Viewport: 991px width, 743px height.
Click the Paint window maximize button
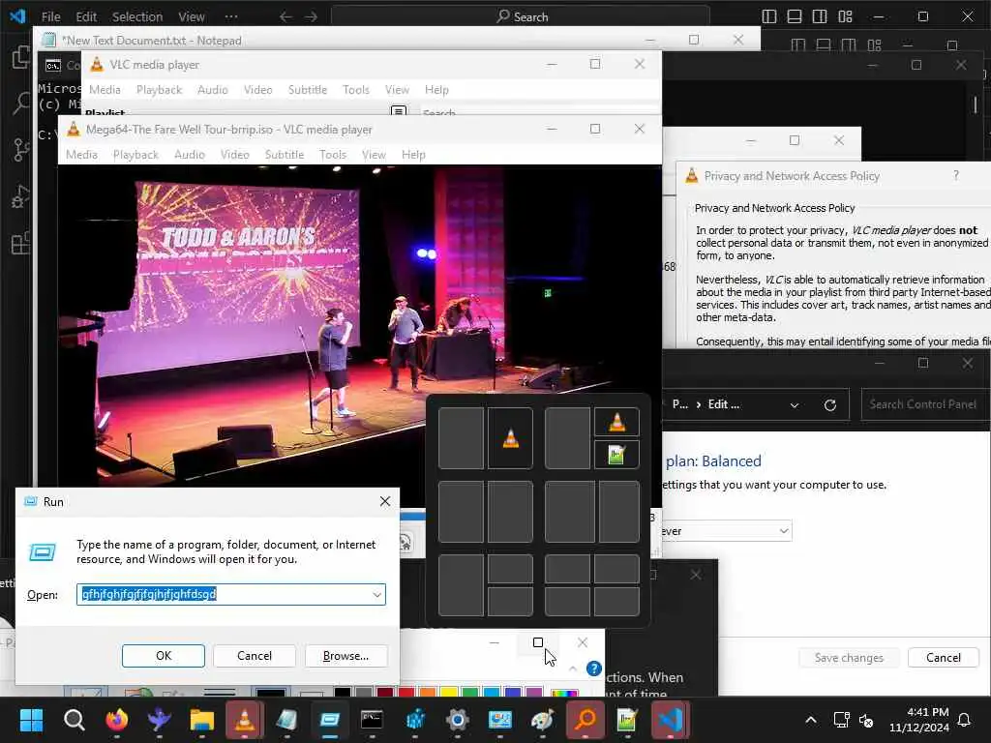pos(538,642)
